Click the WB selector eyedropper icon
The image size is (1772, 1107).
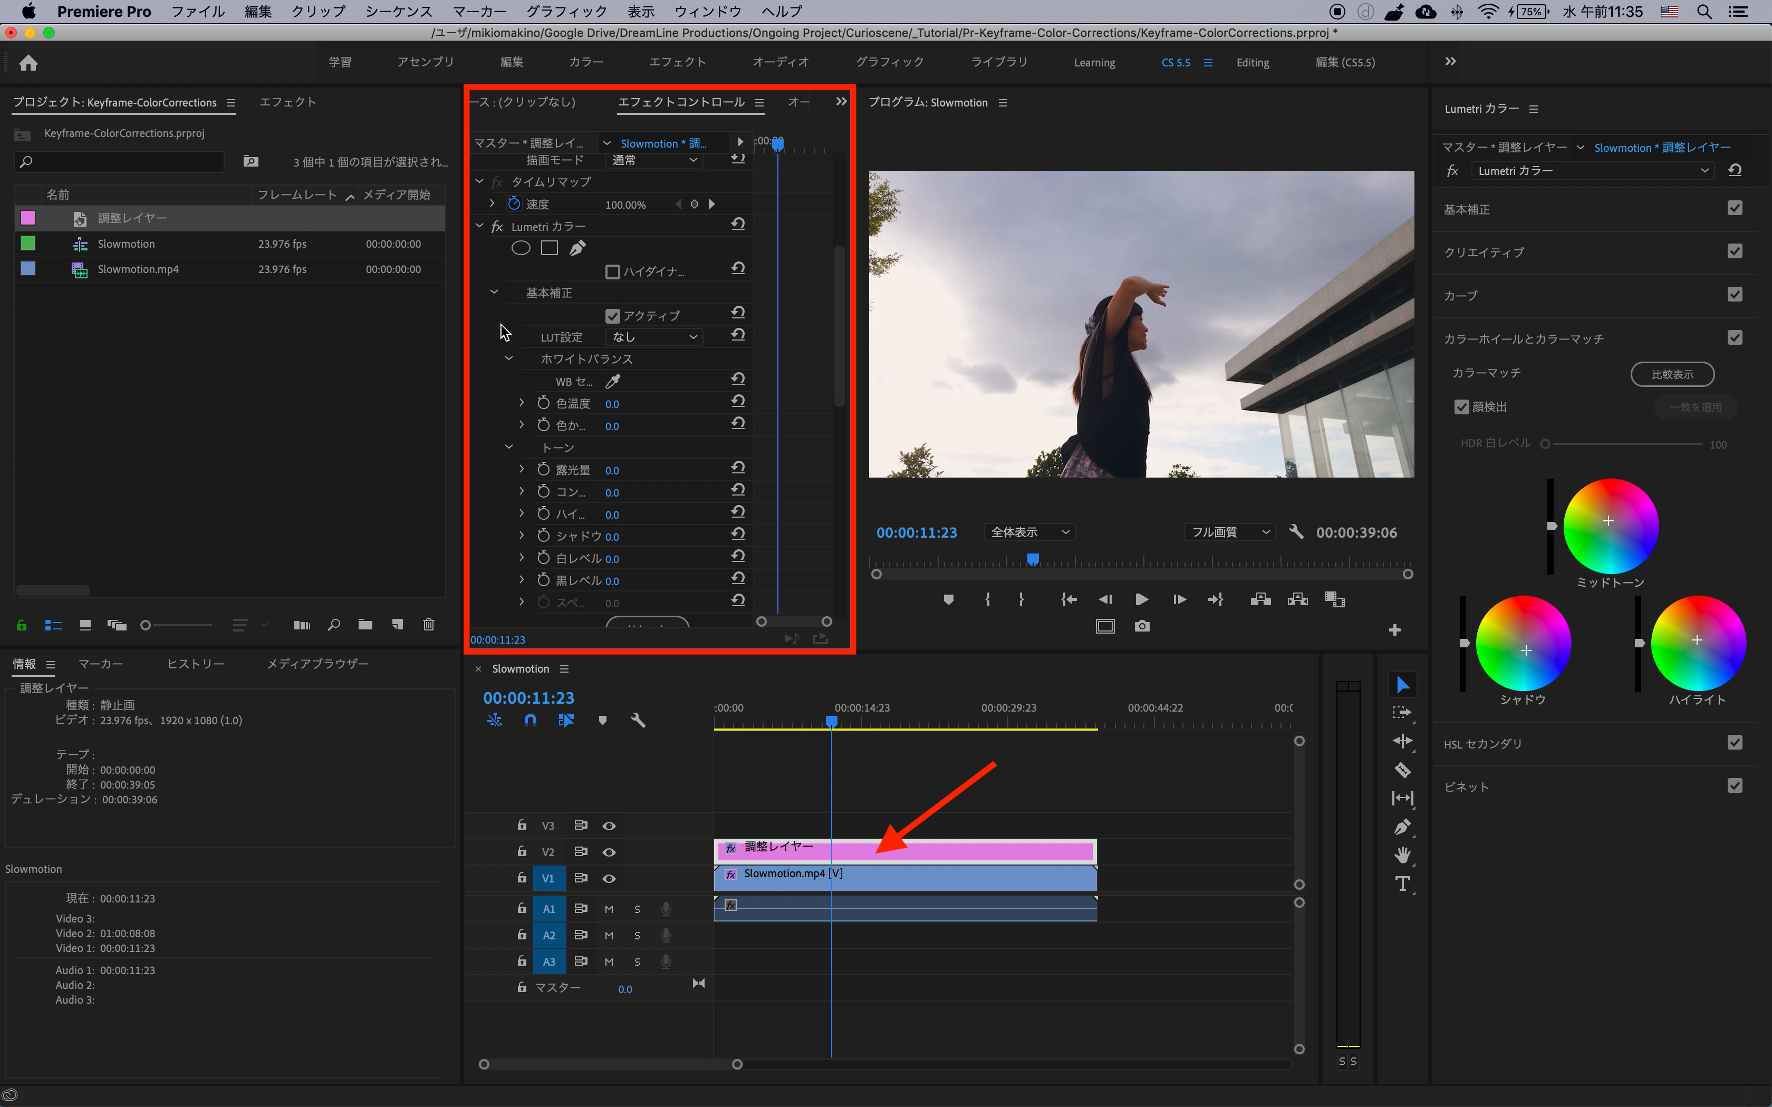coord(613,381)
